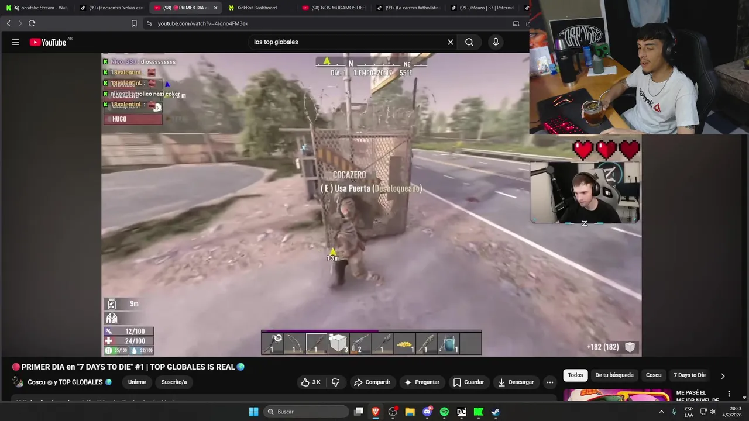Open the three-dot more actions menu
The height and width of the screenshot is (421, 749).
pyautogui.click(x=549, y=382)
